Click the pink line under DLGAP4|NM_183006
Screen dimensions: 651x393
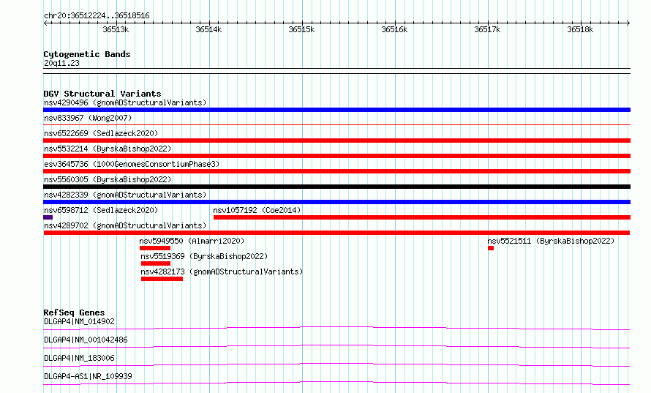(x=336, y=364)
